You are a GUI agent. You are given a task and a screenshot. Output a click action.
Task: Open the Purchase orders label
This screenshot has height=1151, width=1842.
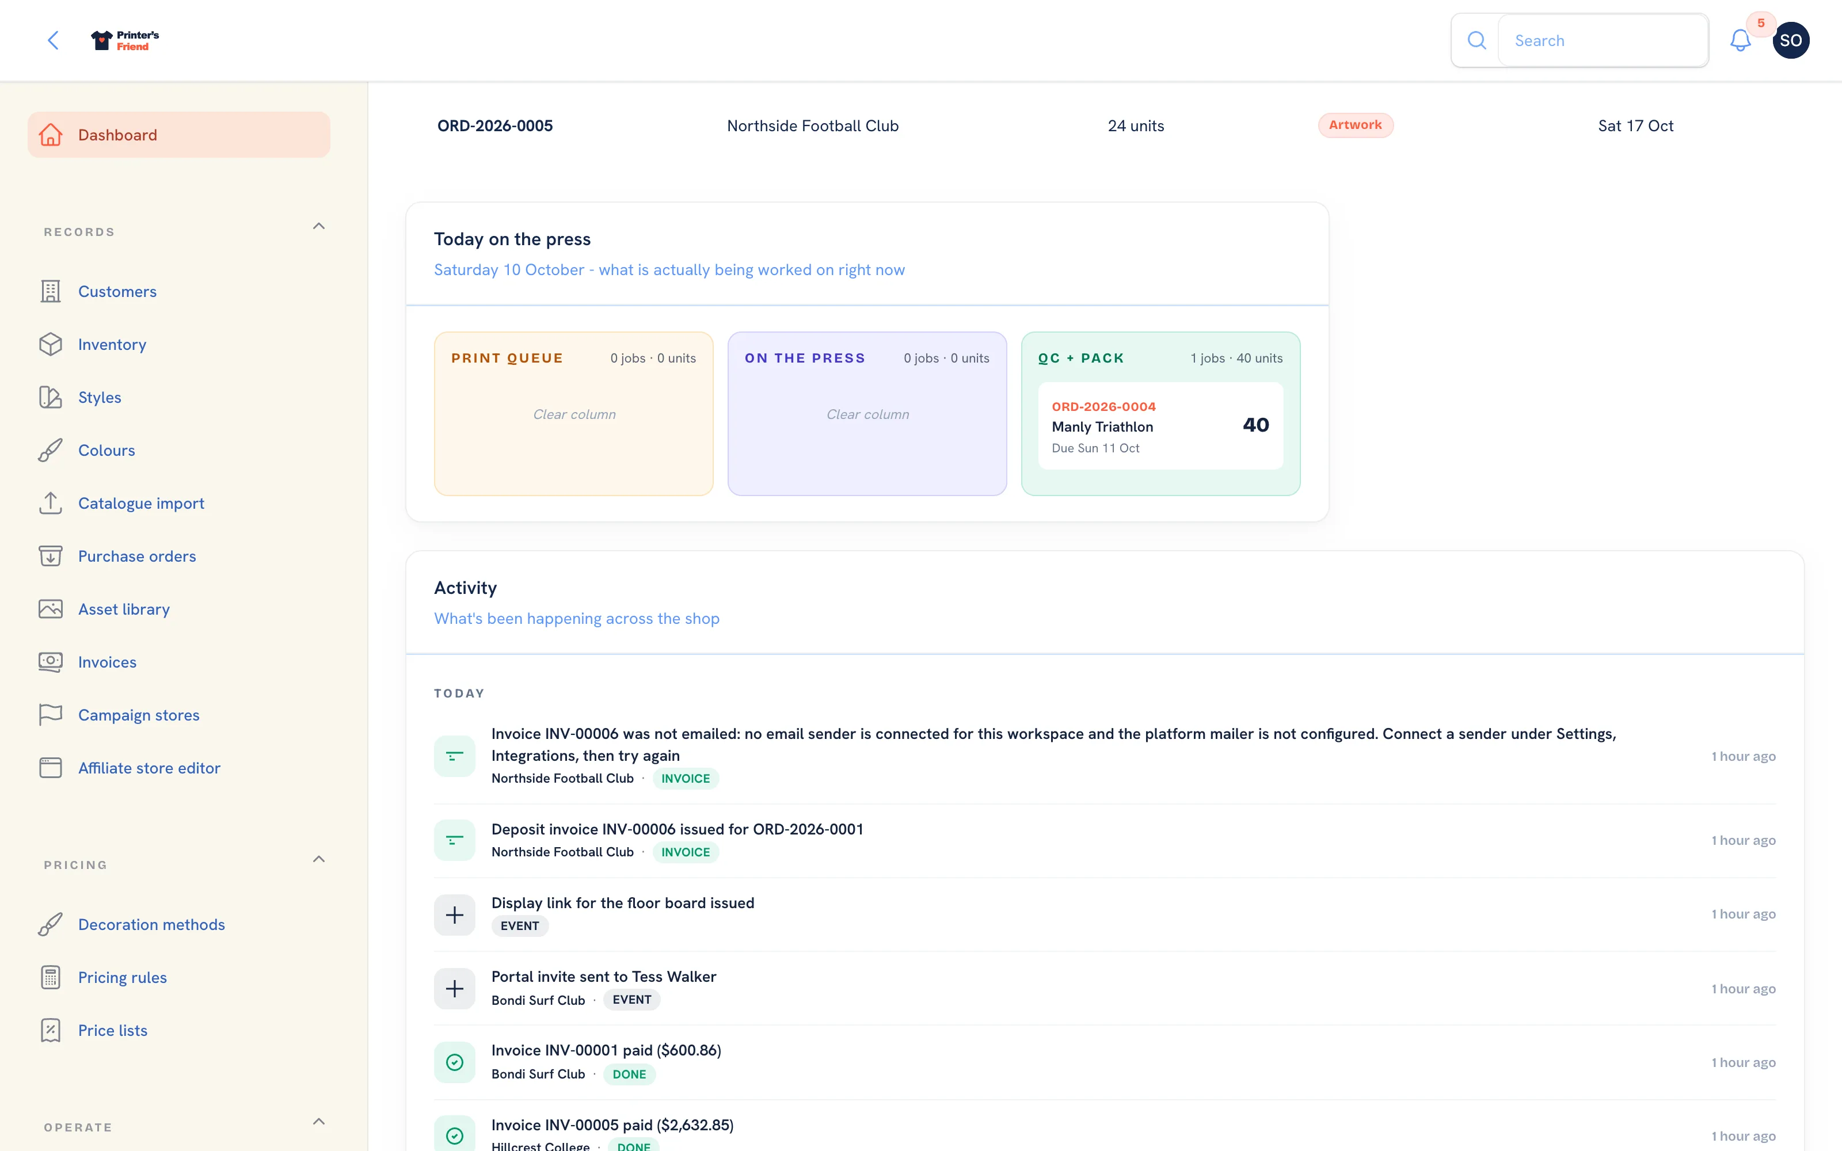137,556
